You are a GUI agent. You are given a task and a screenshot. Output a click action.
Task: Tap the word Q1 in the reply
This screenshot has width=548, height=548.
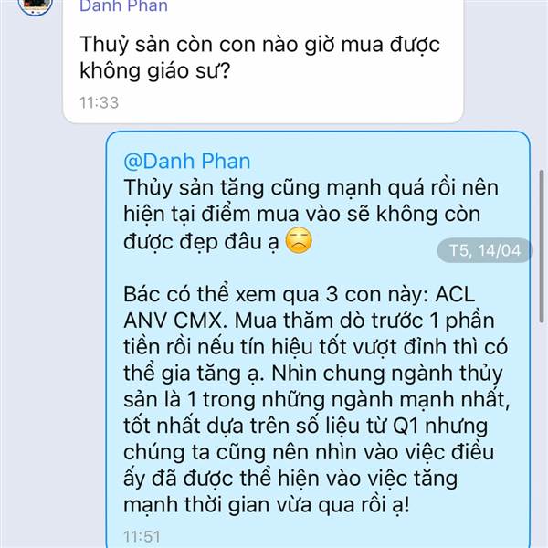[405, 426]
